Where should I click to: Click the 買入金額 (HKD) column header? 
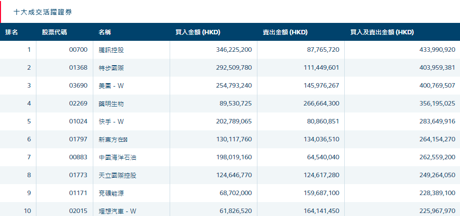(x=198, y=32)
